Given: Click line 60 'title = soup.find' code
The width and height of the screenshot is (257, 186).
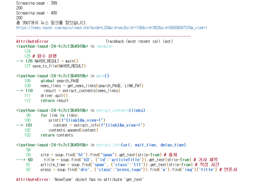Looking at the screenshot, I should (x=117, y=160).
